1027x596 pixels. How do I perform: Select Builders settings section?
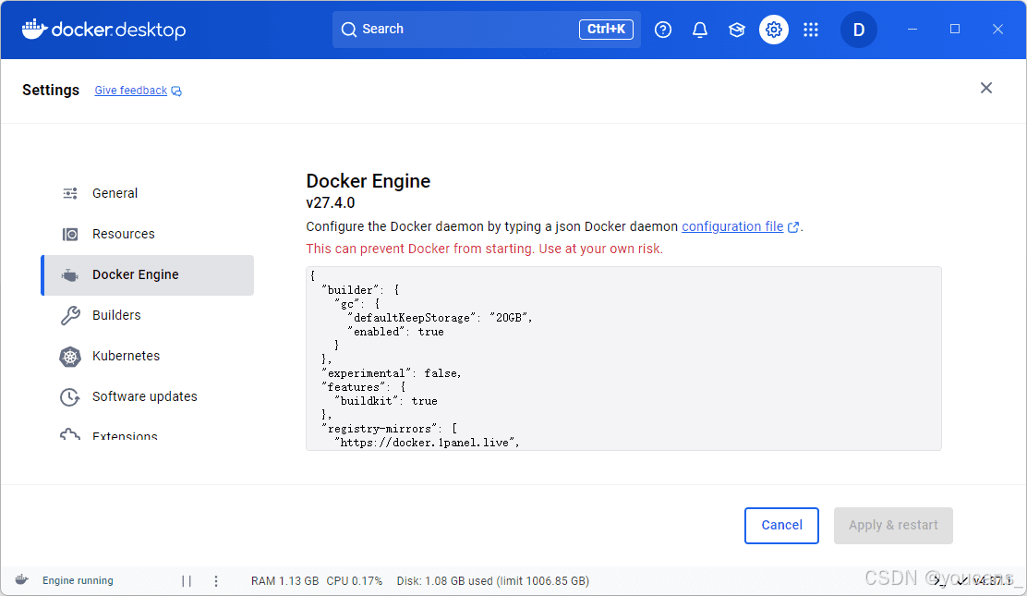148,315
